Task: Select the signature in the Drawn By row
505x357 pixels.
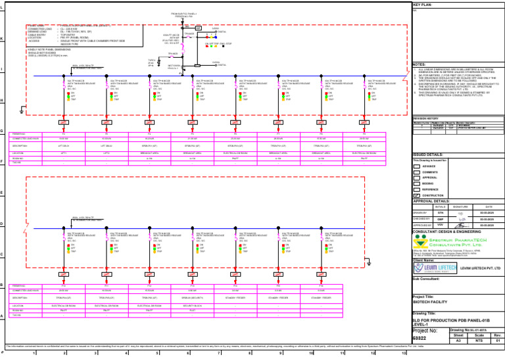Action: [x=460, y=213]
